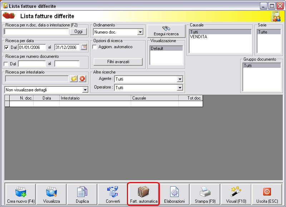Click the strawberry logo in header

[x=9, y=15]
